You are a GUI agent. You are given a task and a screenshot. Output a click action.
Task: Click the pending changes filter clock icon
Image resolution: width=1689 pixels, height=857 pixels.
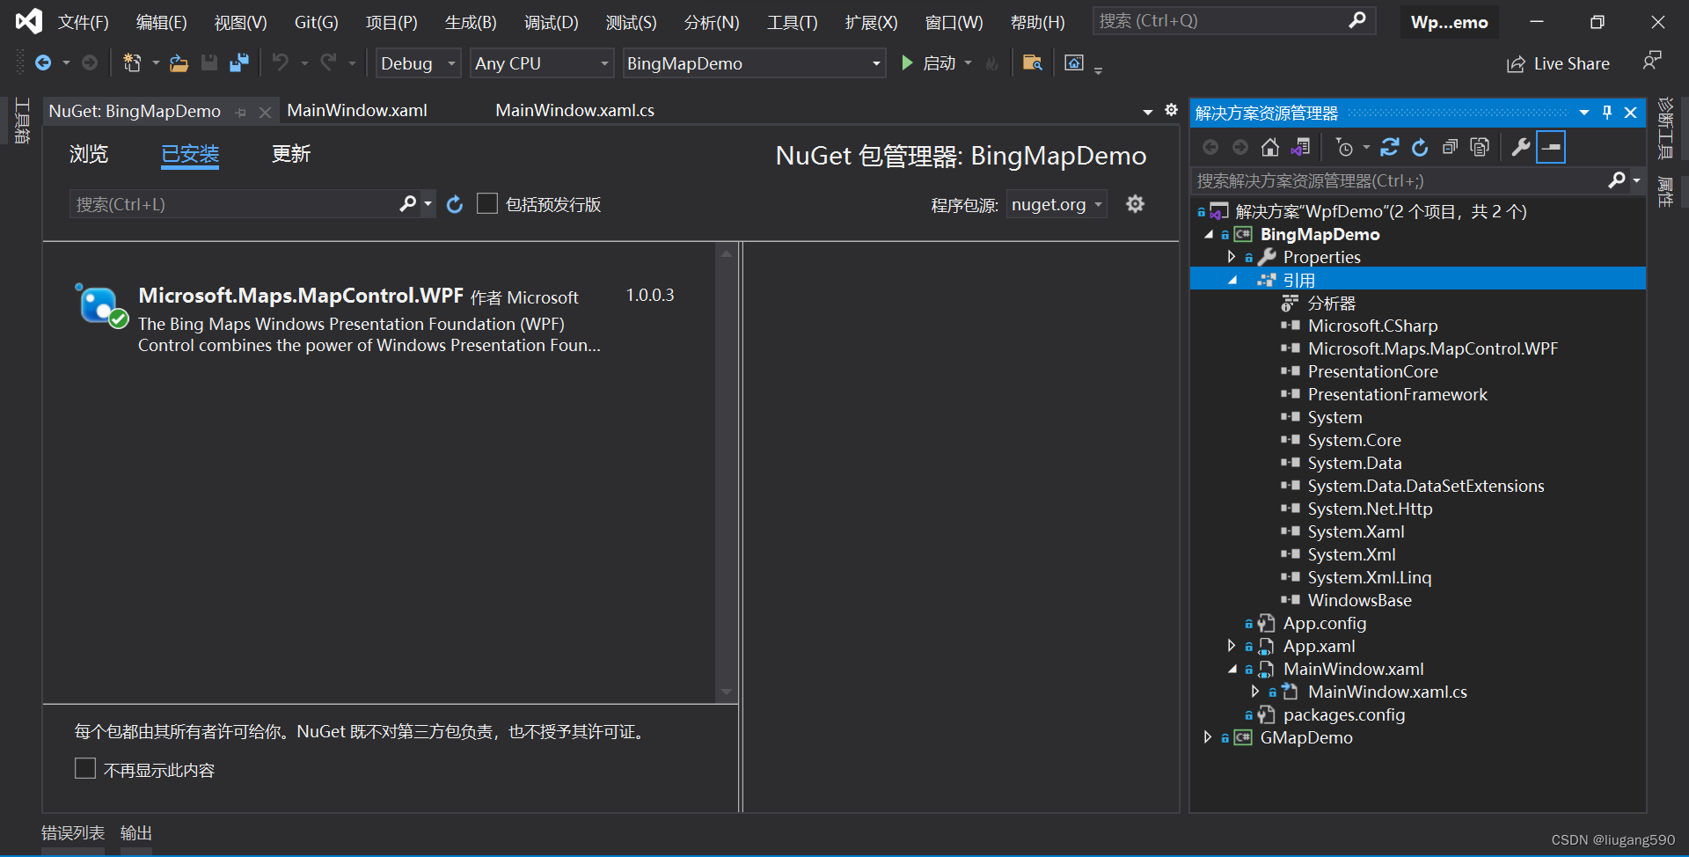tap(1344, 147)
